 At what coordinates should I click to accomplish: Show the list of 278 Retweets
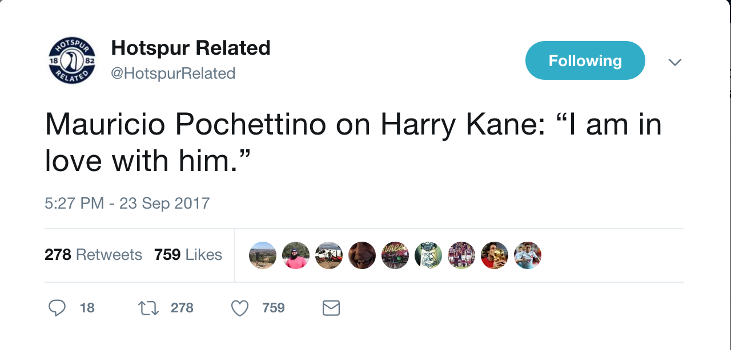[93, 254]
